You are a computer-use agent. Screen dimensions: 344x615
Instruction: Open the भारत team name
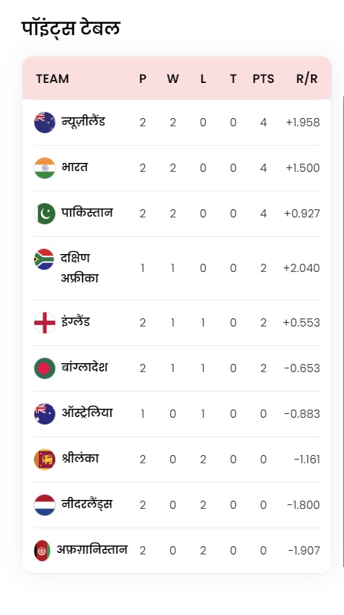click(x=75, y=167)
